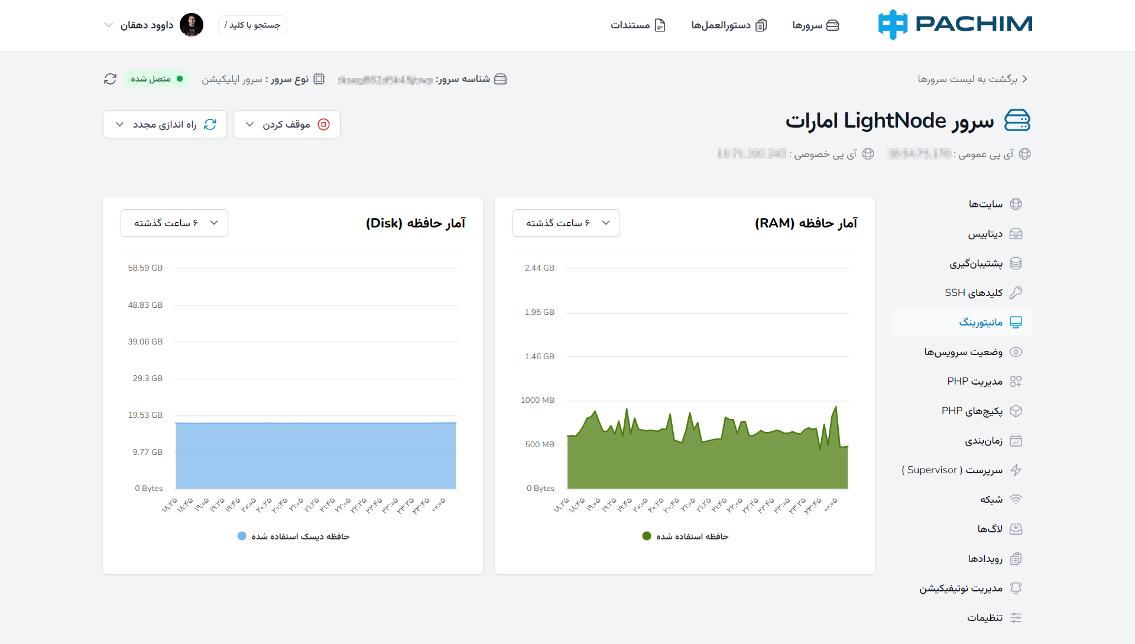Select the مانیتورینگ sidebar item

962,322
